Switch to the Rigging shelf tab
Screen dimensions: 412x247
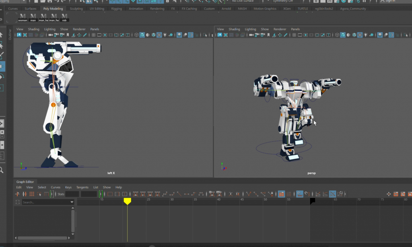[x=116, y=8]
